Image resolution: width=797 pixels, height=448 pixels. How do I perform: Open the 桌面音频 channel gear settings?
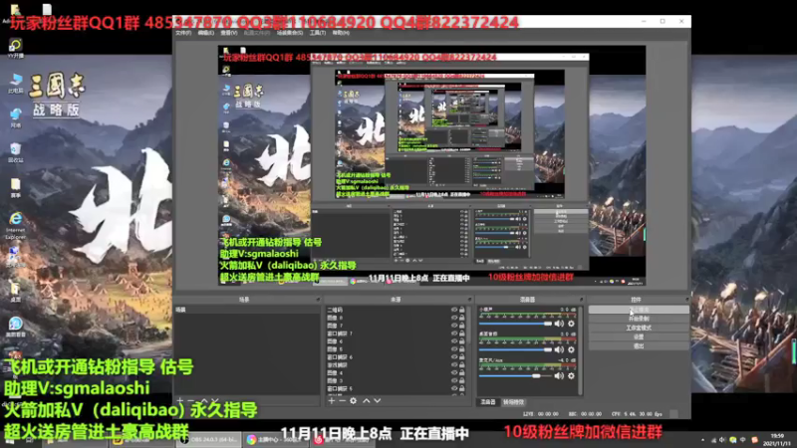(x=571, y=349)
